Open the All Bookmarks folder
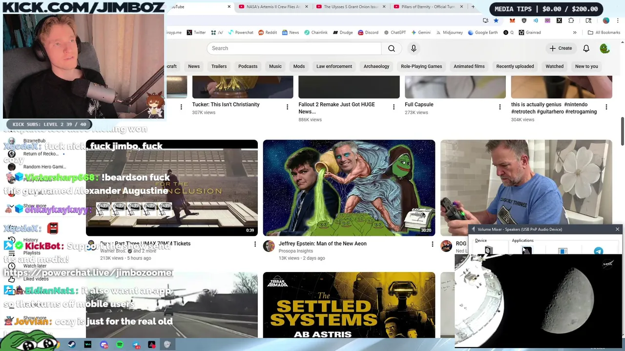 pyautogui.click(x=604, y=33)
